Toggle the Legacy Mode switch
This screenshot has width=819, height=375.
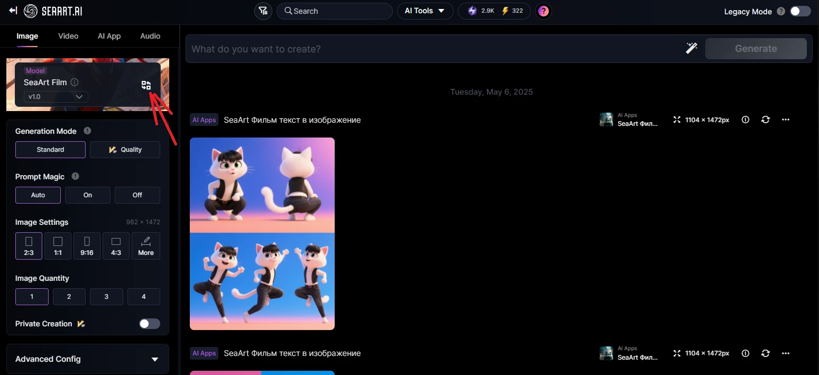(800, 11)
